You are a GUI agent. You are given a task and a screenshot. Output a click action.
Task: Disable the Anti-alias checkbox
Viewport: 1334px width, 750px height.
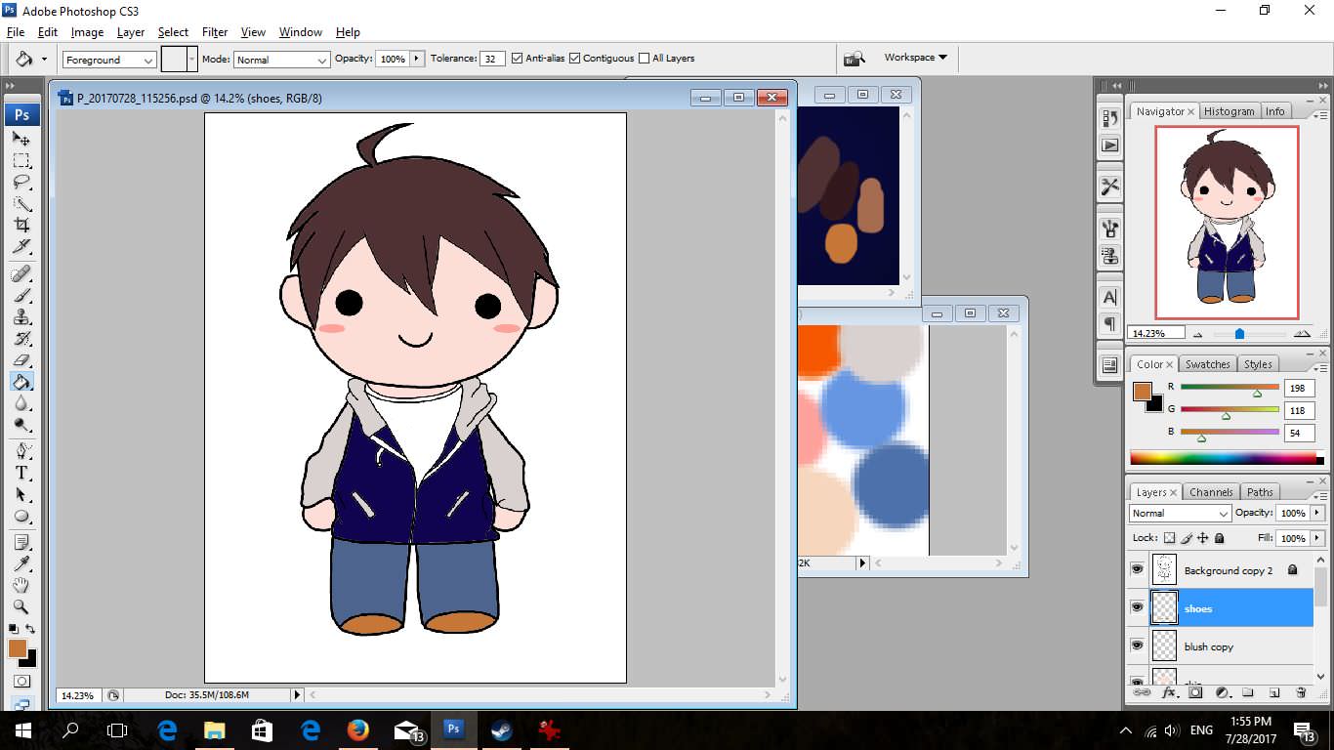[517, 59]
